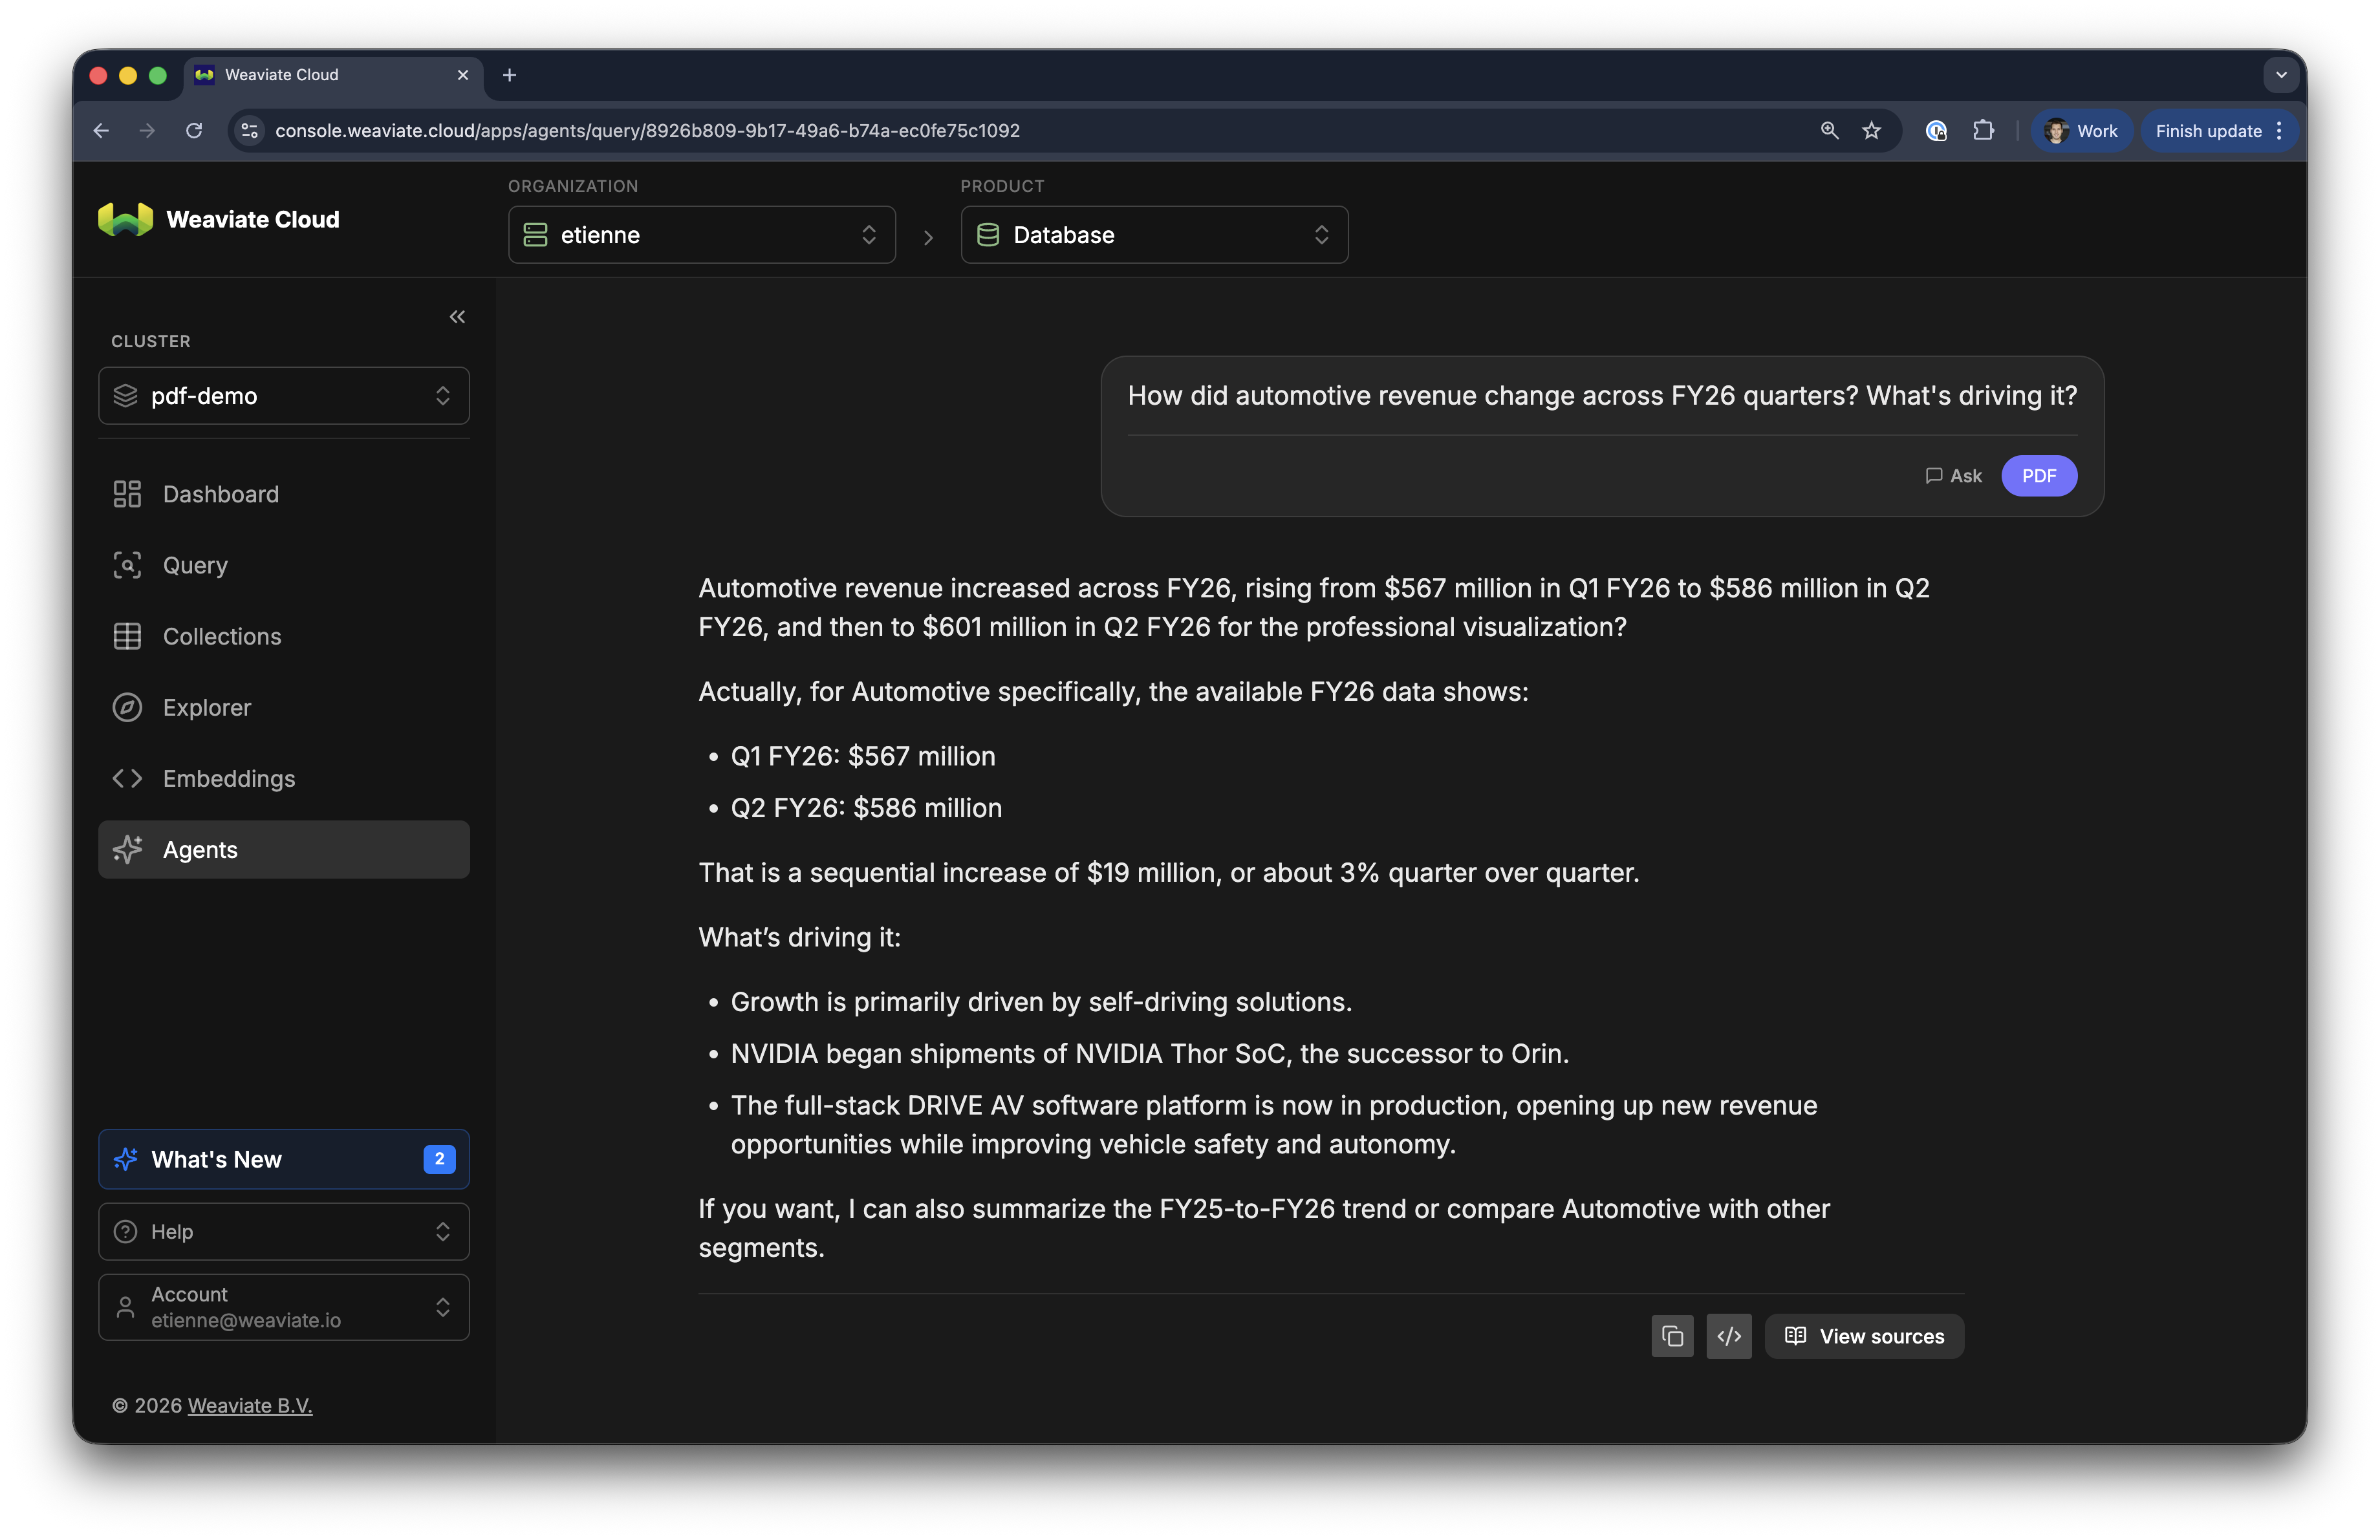View site information icon in address bar
This screenshot has height=1540, width=2380.
[250, 130]
